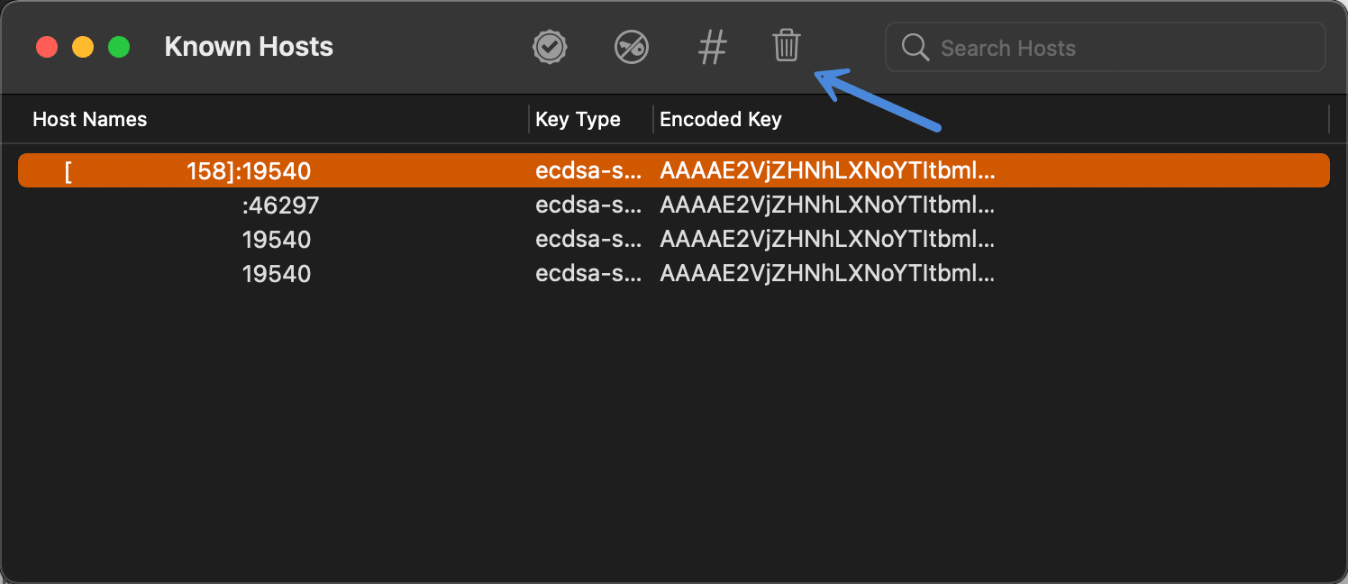The height and width of the screenshot is (584, 1348).
Task: Sort by the Key Type column header
Action: [578, 118]
